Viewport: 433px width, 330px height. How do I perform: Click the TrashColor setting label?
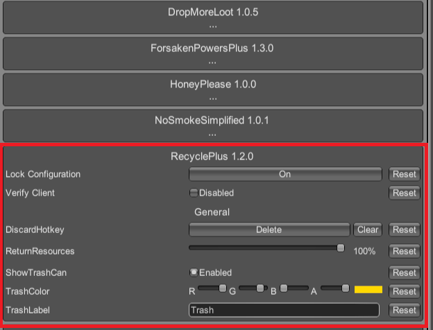[28, 291]
